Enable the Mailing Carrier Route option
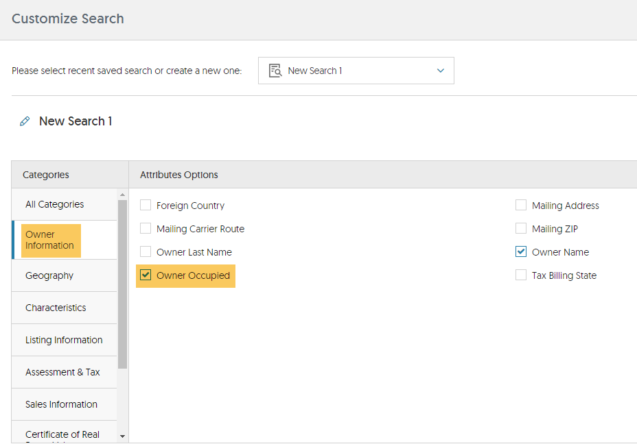Viewport: 637px width, 444px height. [x=146, y=228]
